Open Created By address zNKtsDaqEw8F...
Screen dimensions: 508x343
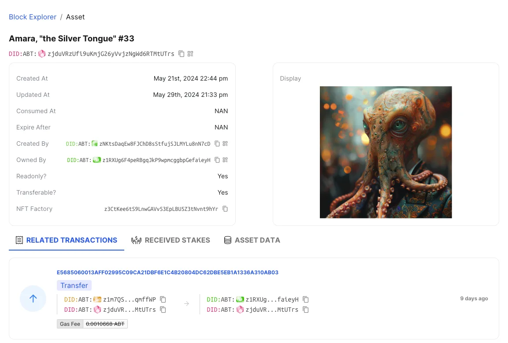click(x=155, y=144)
